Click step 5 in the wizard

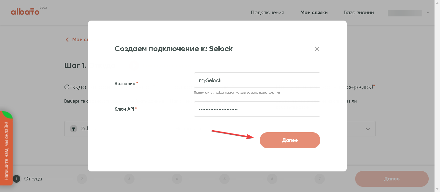coord(224,179)
